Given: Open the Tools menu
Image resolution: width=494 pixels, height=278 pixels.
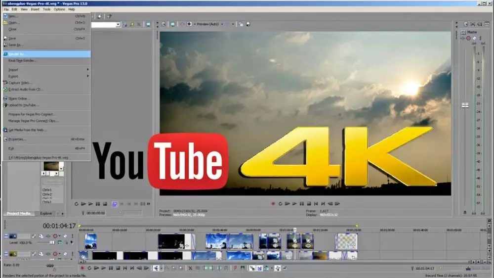Looking at the screenshot, I should [46, 9].
